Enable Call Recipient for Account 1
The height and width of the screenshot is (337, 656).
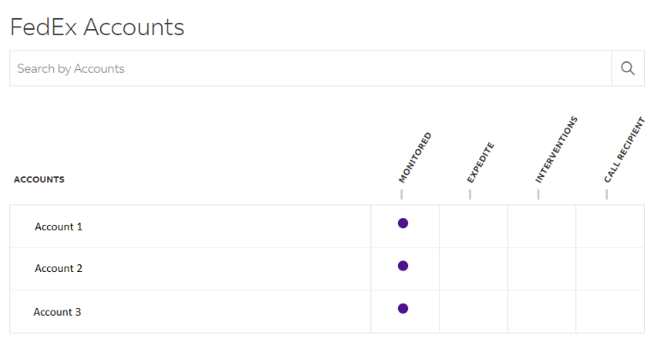tap(610, 227)
